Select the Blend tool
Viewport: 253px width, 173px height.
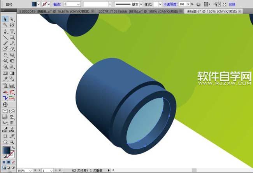tap(12, 79)
